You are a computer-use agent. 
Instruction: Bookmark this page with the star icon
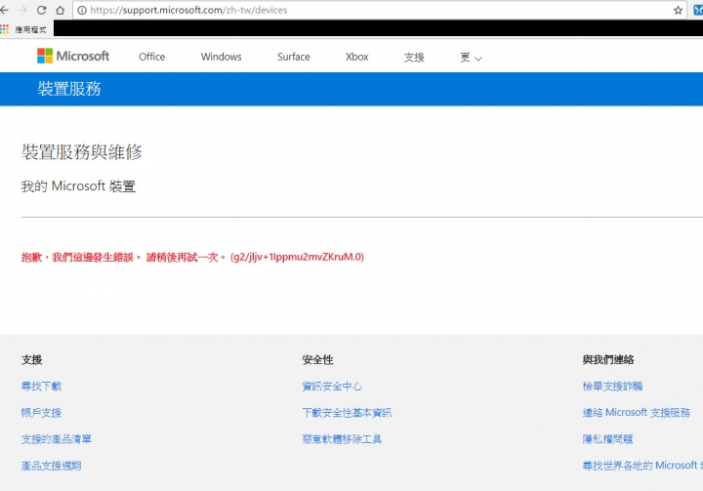coord(678,11)
